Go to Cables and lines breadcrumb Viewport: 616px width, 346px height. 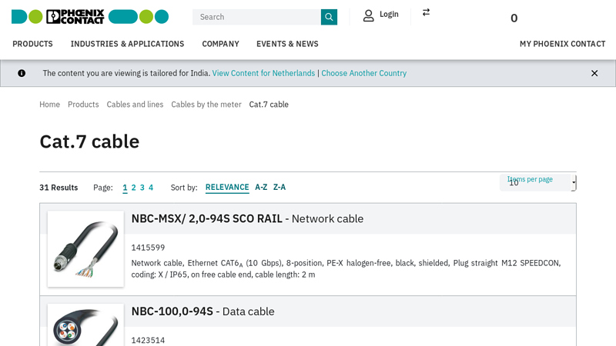click(x=135, y=105)
